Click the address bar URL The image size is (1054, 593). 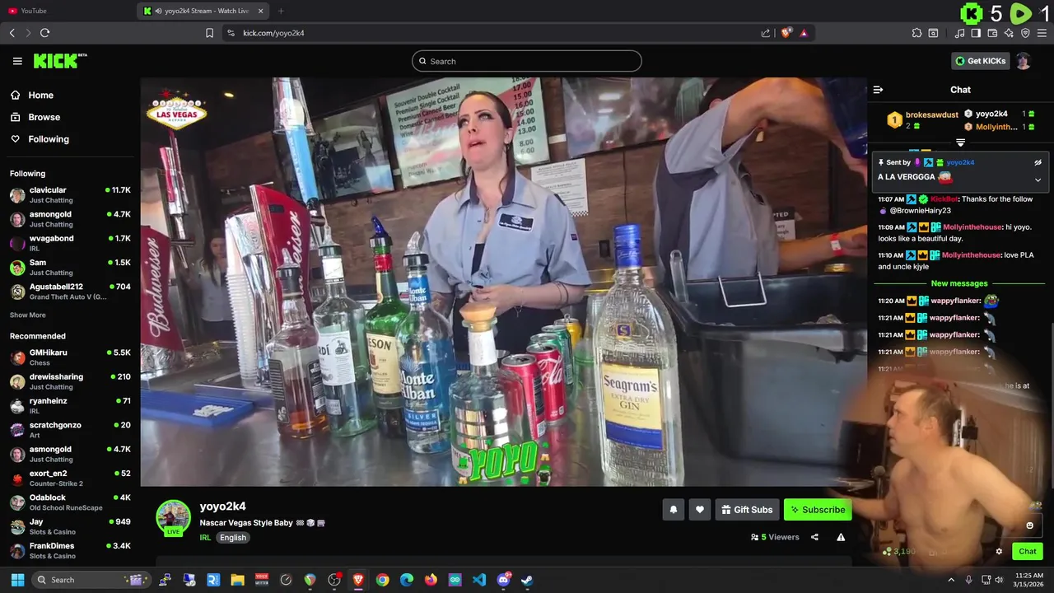273,33
